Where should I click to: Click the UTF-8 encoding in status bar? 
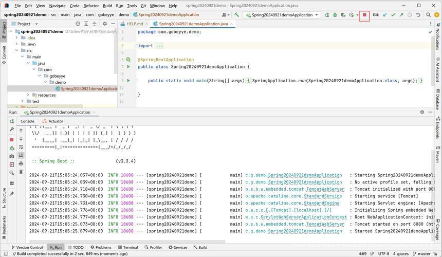tap(383, 253)
